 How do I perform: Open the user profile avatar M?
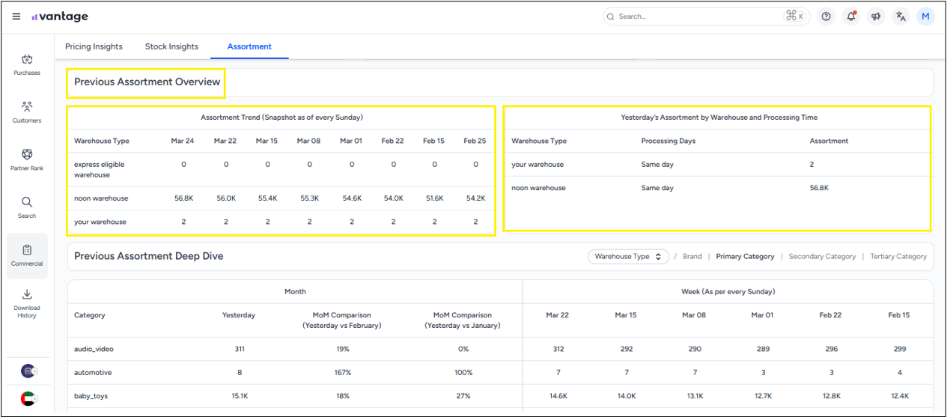[926, 16]
